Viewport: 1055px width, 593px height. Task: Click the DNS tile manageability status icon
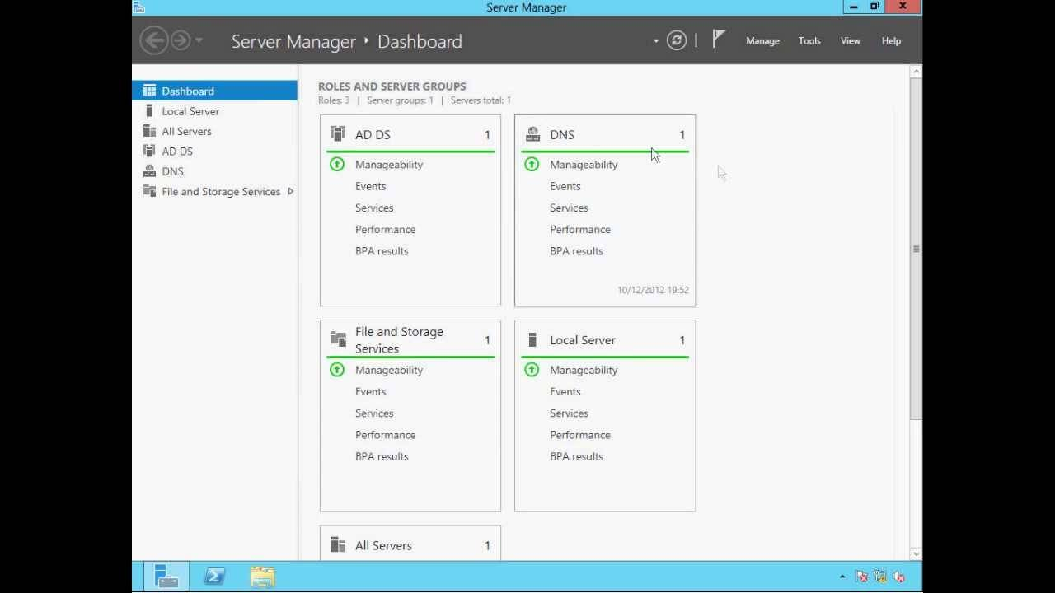point(532,165)
